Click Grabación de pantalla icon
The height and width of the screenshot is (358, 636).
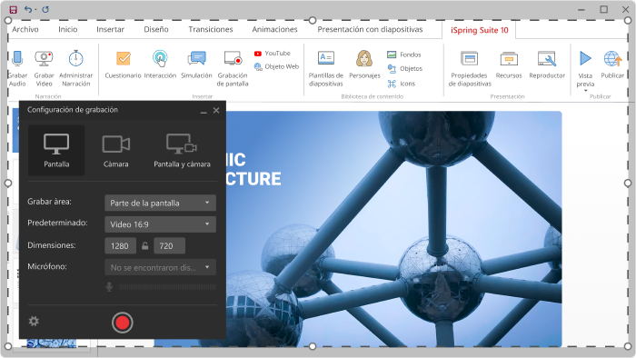pyautogui.click(x=233, y=59)
